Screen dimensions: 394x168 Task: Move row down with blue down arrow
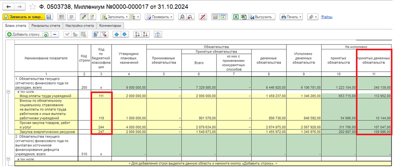(125, 34)
